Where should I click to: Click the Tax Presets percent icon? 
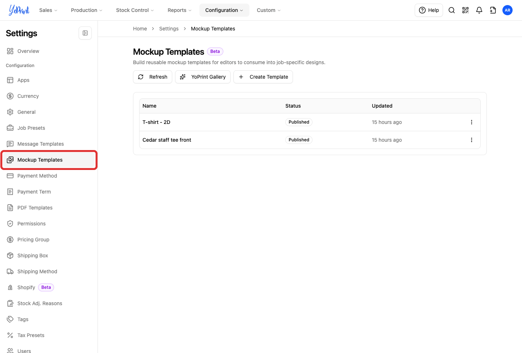(x=10, y=335)
